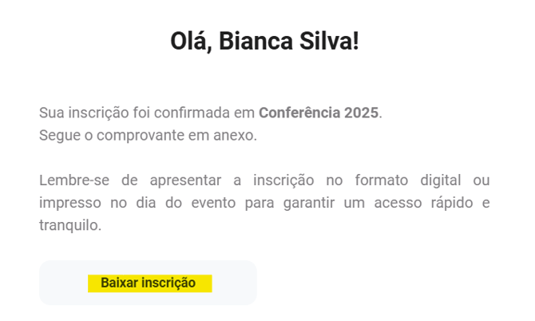Viewport: 535px width, 321px height.
Task: Click the word Lembre-se in the paragraph
Action: click(69, 180)
